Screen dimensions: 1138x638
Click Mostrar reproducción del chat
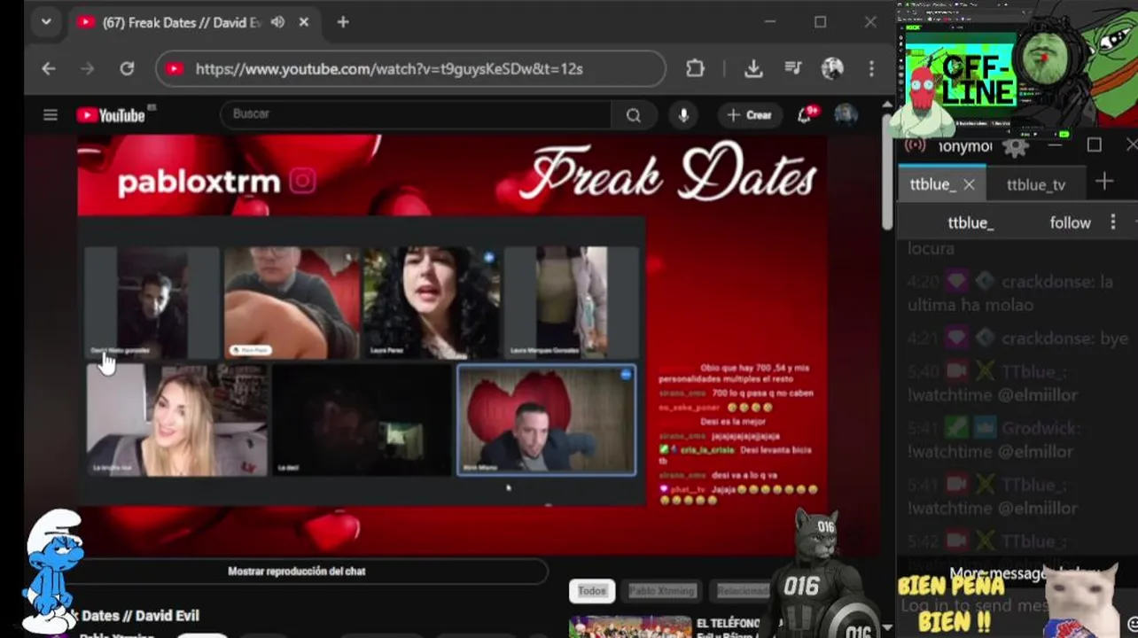(x=297, y=572)
